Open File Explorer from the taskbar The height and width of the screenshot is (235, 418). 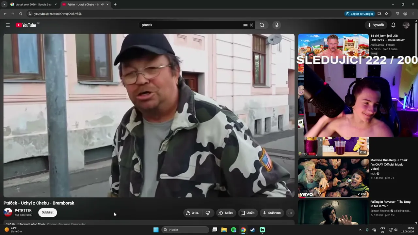point(224,230)
